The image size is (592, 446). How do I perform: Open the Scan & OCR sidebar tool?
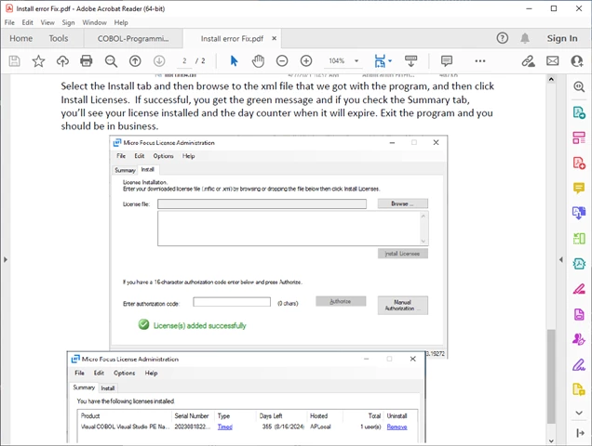(579, 264)
